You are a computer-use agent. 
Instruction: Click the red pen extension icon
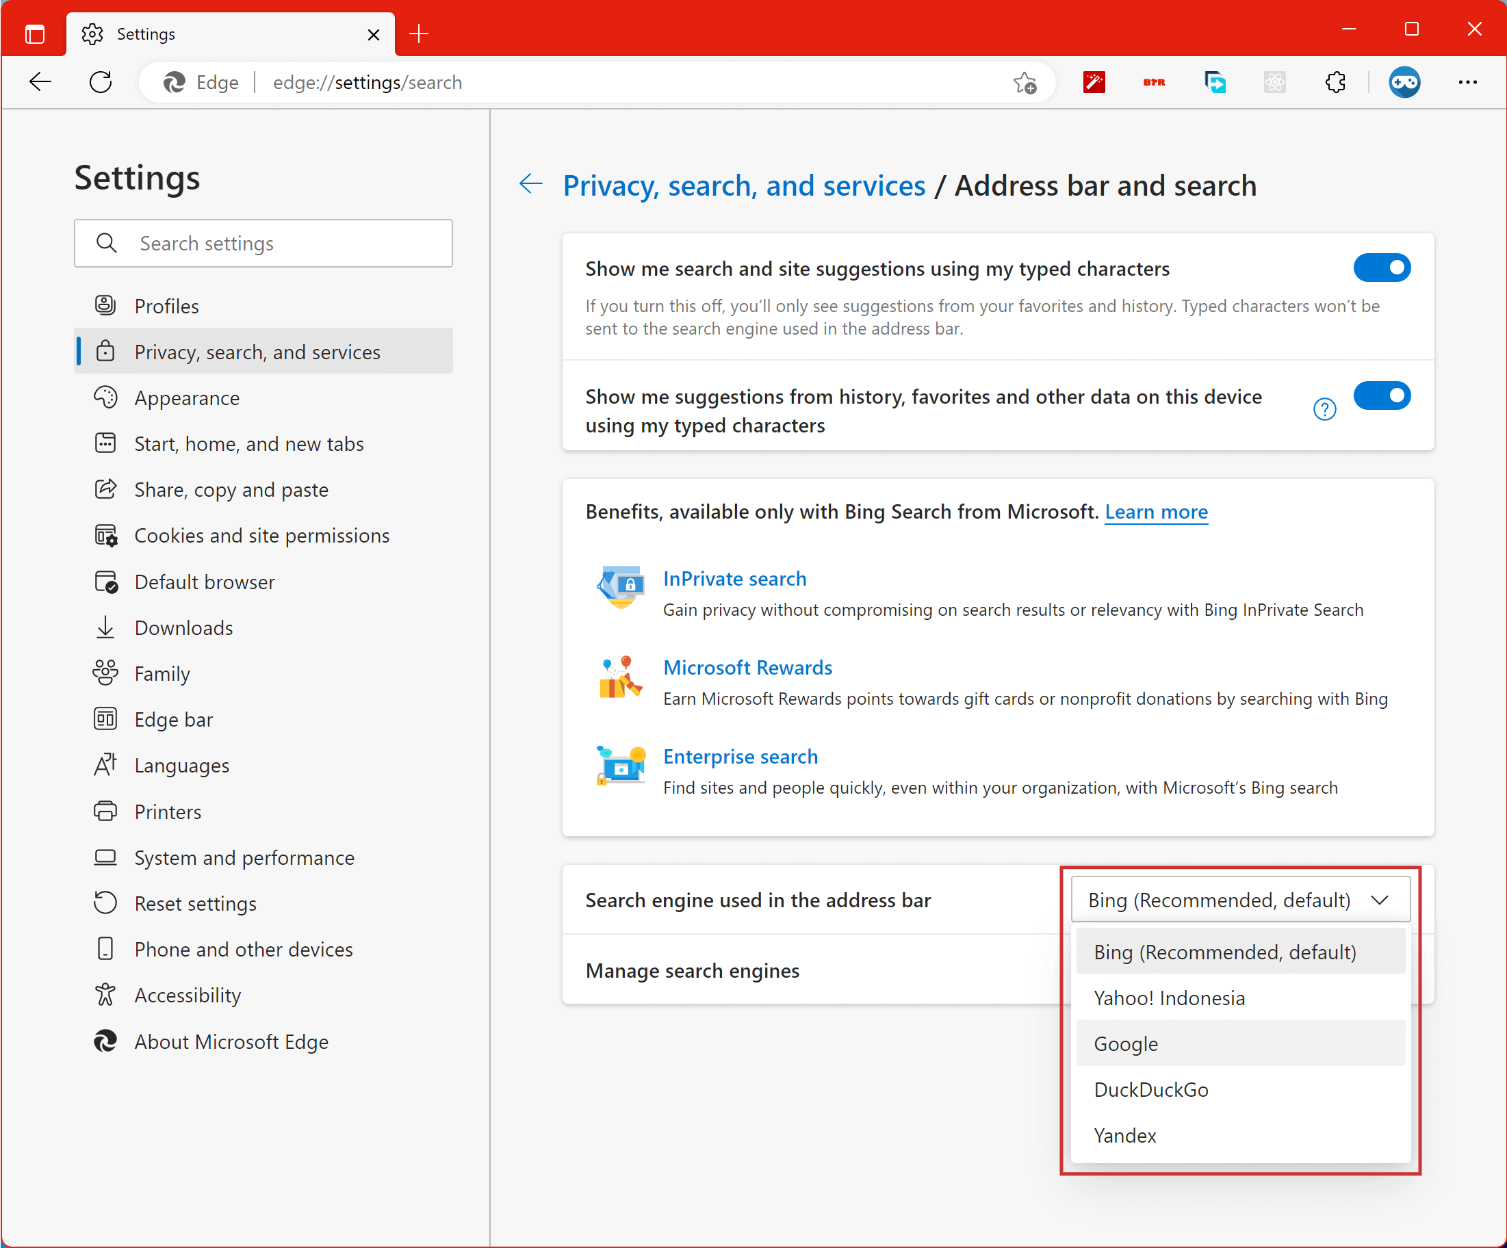(1094, 83)
